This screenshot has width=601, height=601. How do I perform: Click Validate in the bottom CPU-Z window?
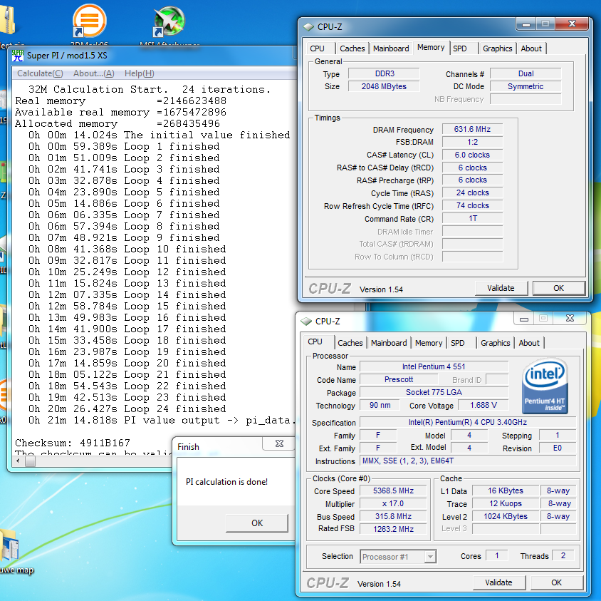[498, 582]
